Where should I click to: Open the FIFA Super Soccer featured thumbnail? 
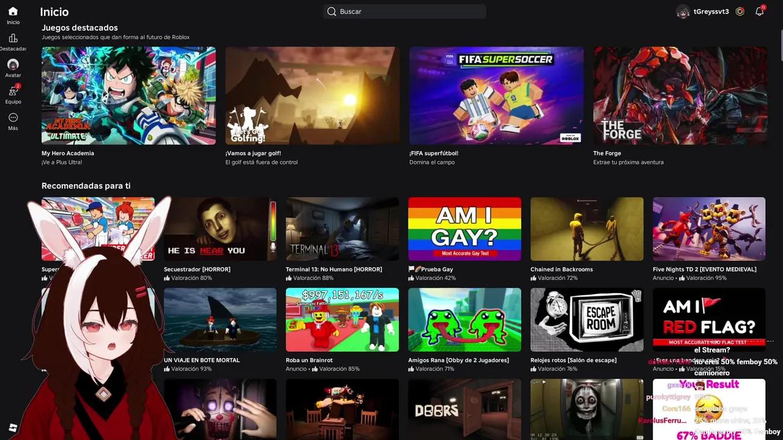[496, 95]
